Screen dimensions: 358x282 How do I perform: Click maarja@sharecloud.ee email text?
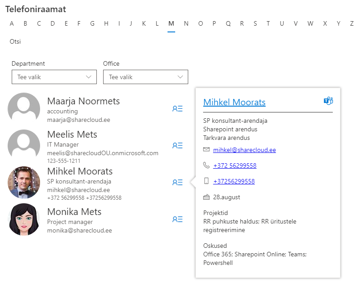78,120
